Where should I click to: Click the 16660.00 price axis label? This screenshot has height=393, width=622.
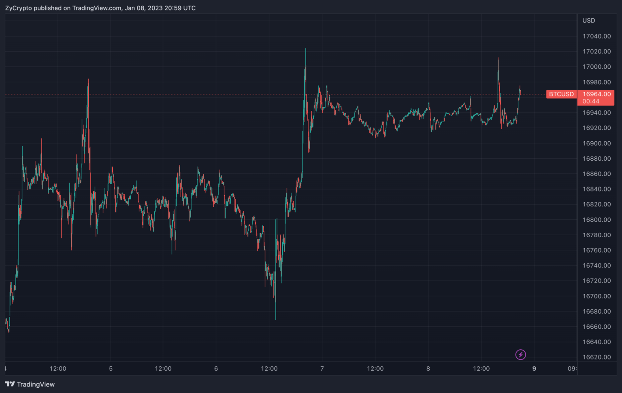click(x=596, y=327)
